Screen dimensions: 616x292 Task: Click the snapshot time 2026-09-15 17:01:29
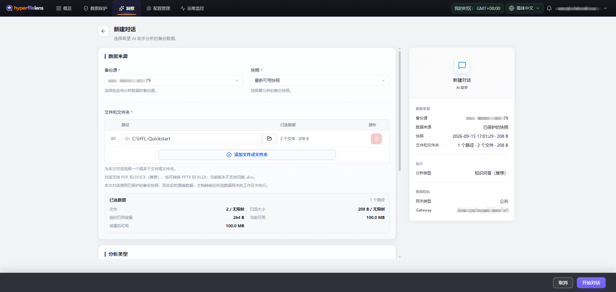[x=473, y=136]
